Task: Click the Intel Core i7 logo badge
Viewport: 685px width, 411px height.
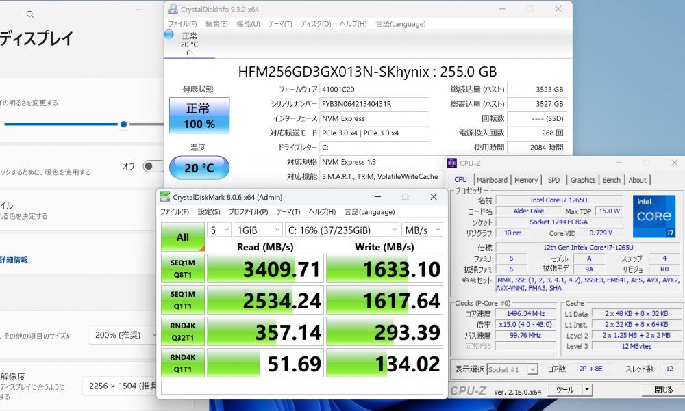Action: coord(653,215)
